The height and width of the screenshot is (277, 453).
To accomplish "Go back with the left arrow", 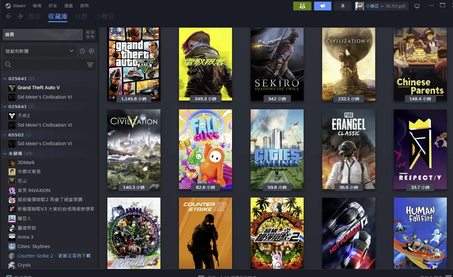I will click(9, 16).
